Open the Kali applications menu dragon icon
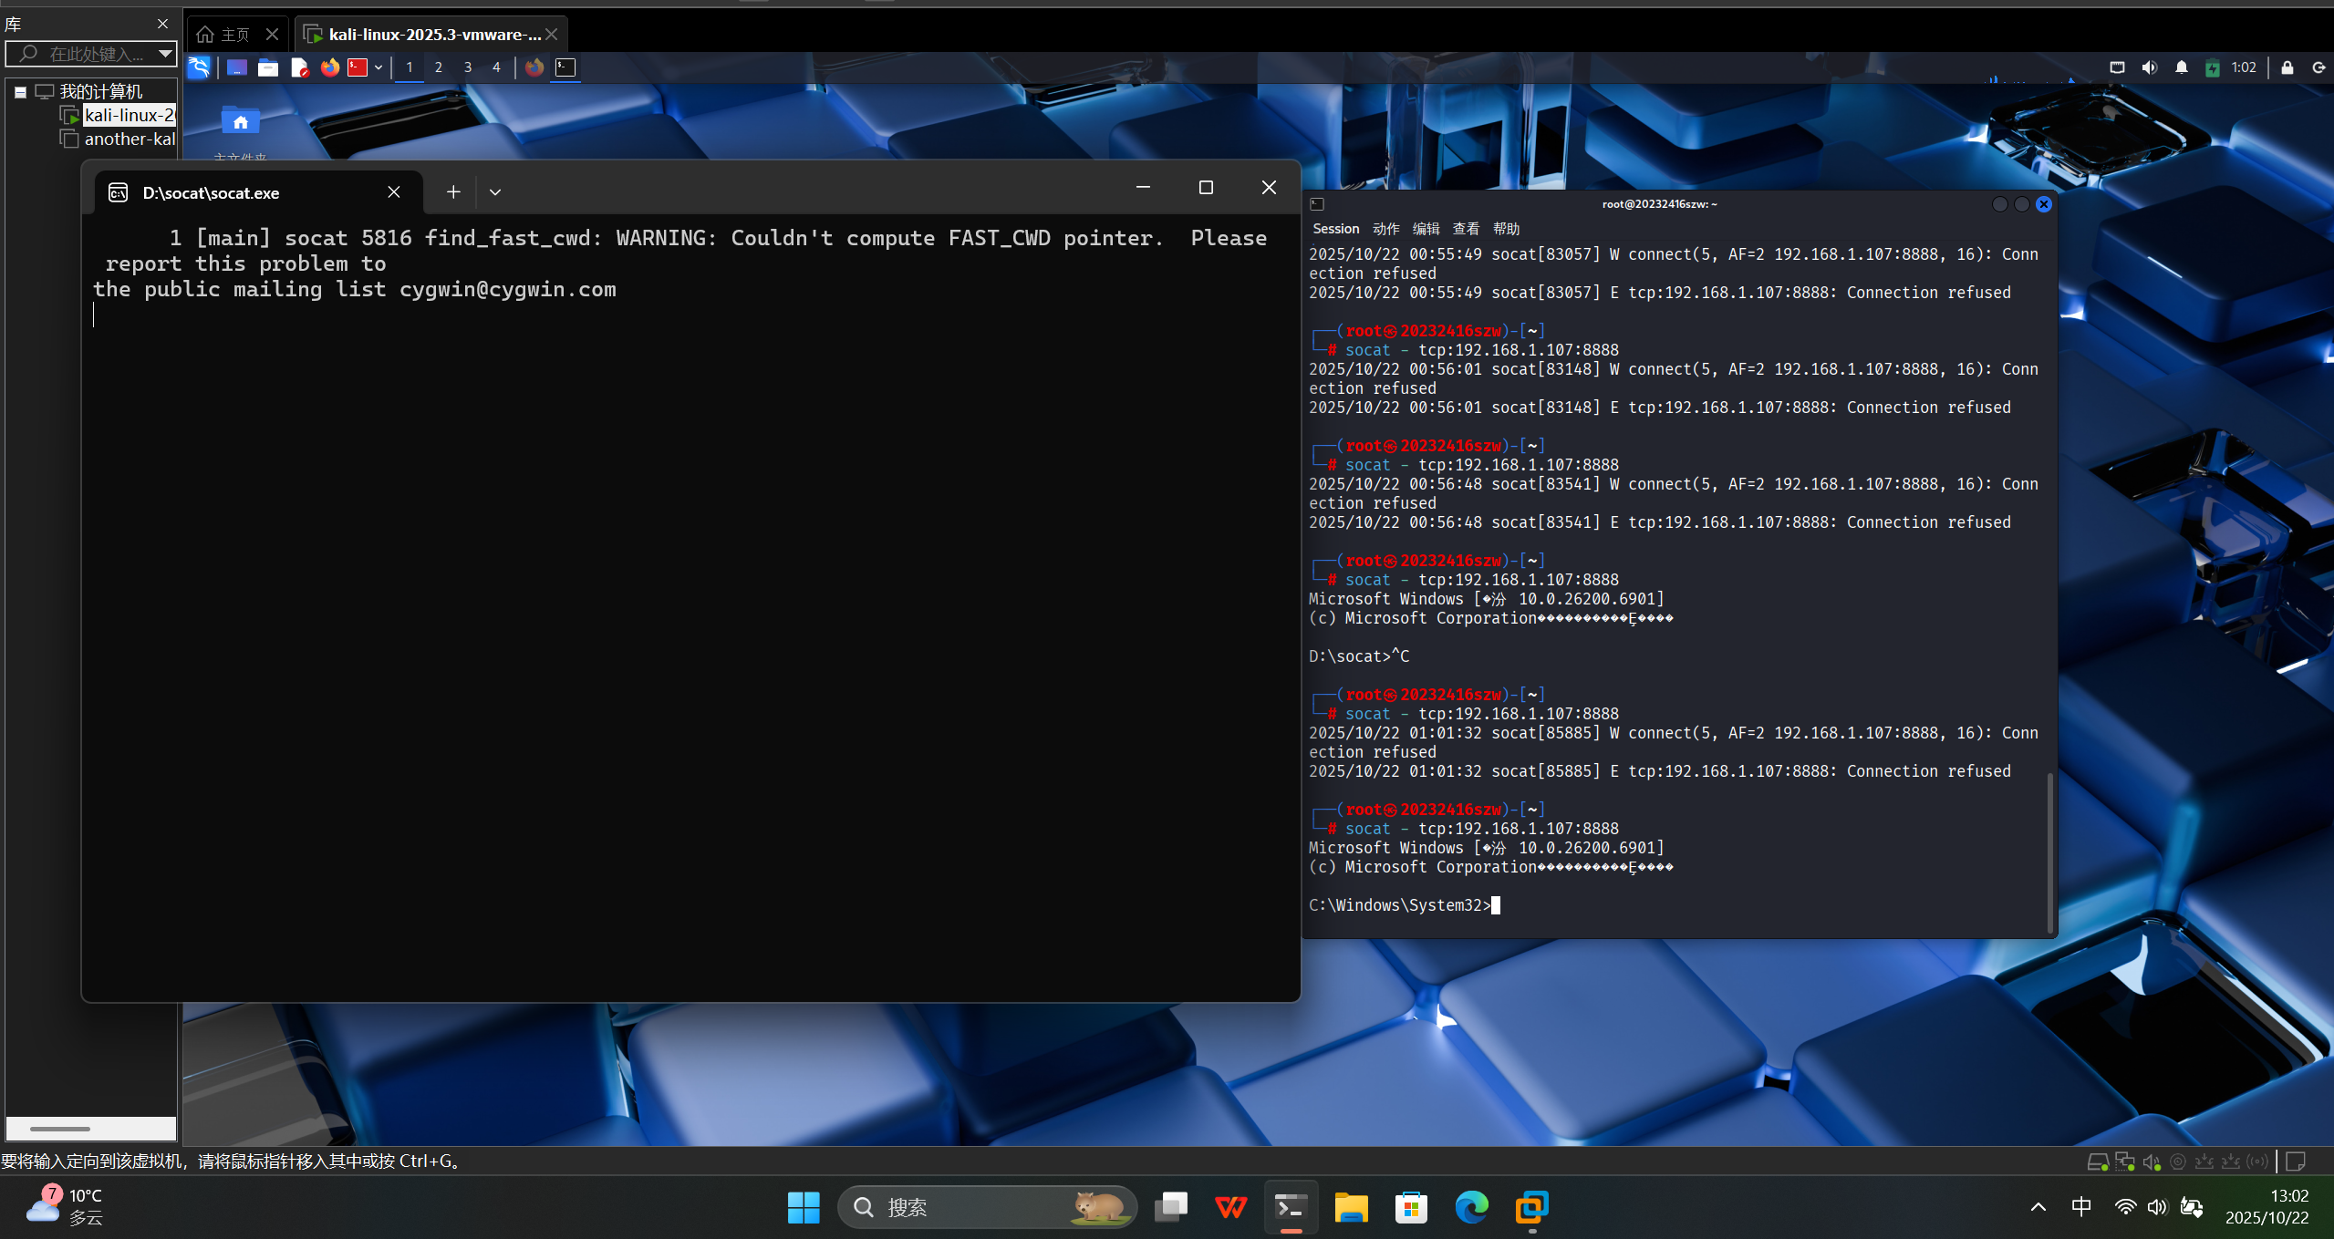 (x=199, y=67)
